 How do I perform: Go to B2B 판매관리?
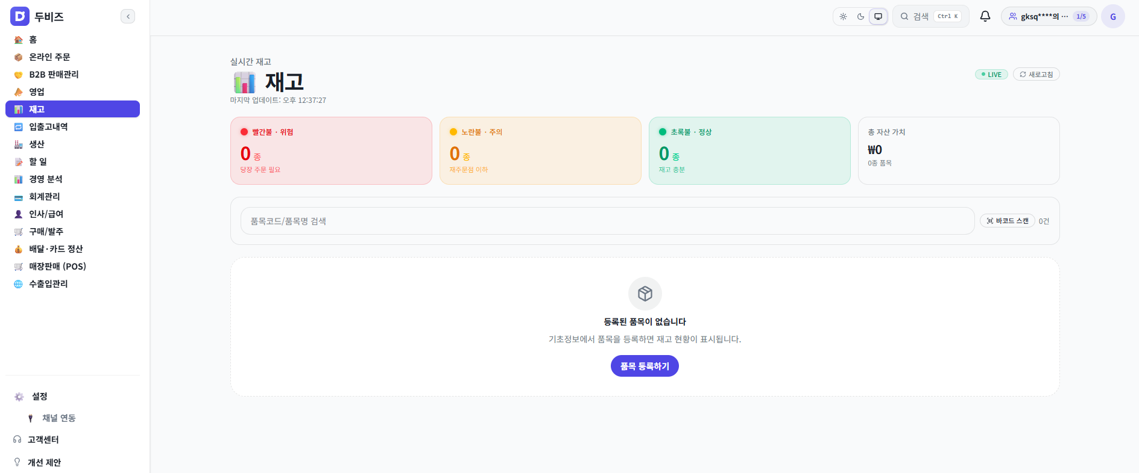pos(72,75)
